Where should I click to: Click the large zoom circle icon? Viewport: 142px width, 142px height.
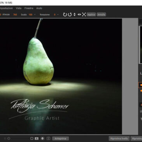coord(9,138)
